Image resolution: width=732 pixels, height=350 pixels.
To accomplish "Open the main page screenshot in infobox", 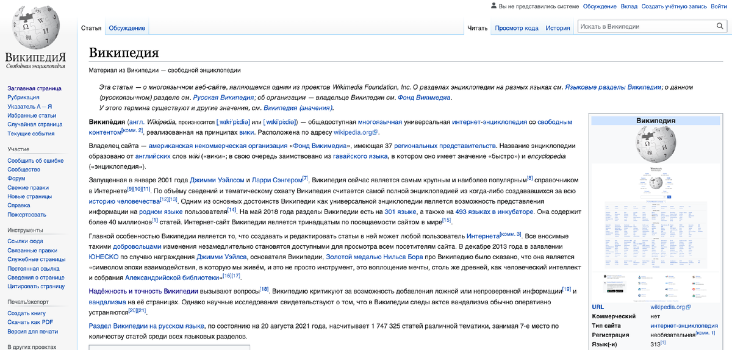I will coord(655,234).
